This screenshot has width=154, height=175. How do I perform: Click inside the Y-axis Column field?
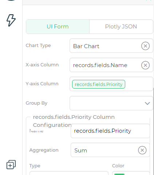pos(138,84)
